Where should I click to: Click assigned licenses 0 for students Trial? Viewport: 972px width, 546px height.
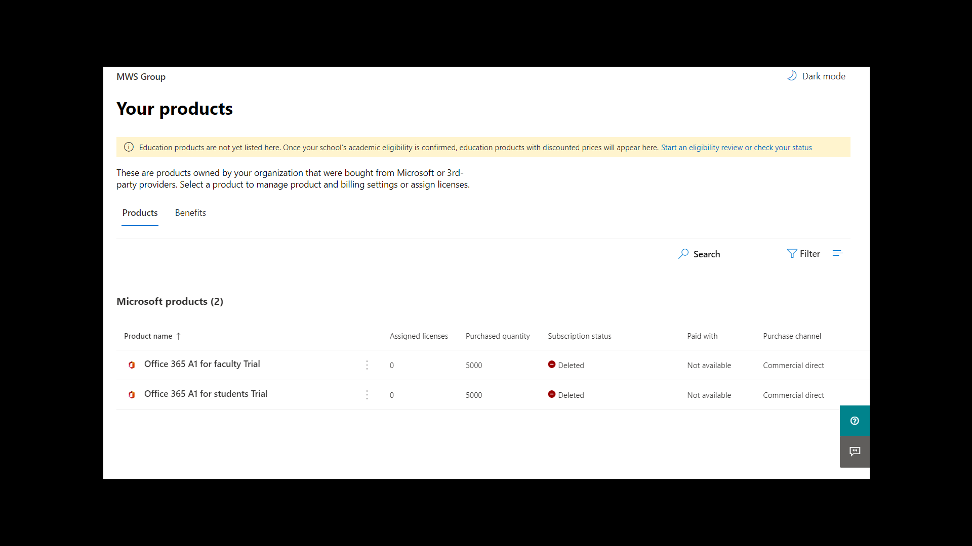tap(392, 395)
